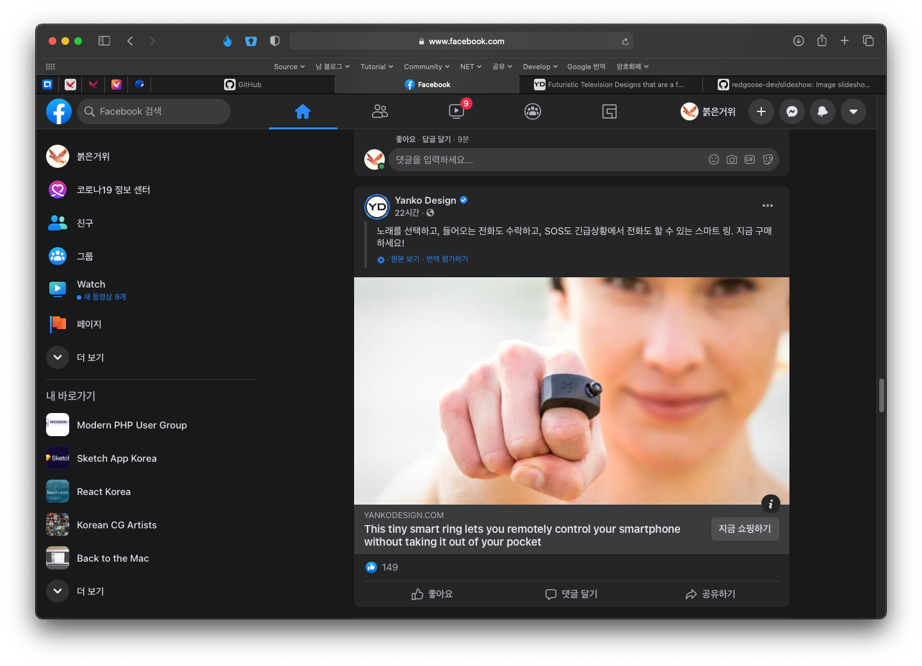Open the smart ring post image
The width and height of the screenshot is (922, 666).
coord(572,391)
